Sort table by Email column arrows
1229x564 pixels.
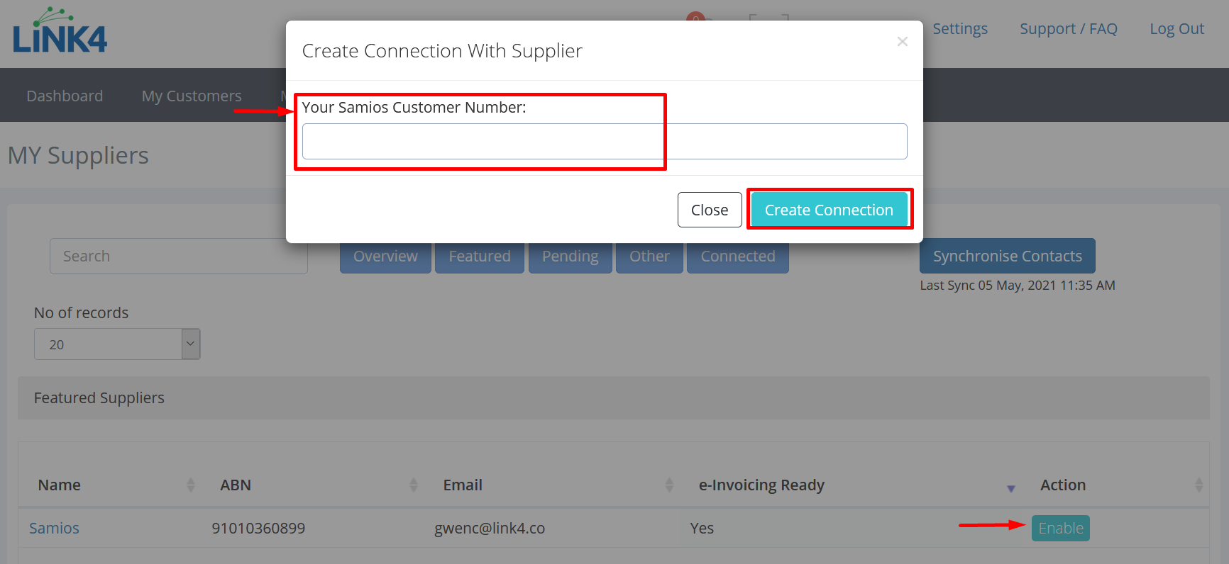(x=669, y=485)
